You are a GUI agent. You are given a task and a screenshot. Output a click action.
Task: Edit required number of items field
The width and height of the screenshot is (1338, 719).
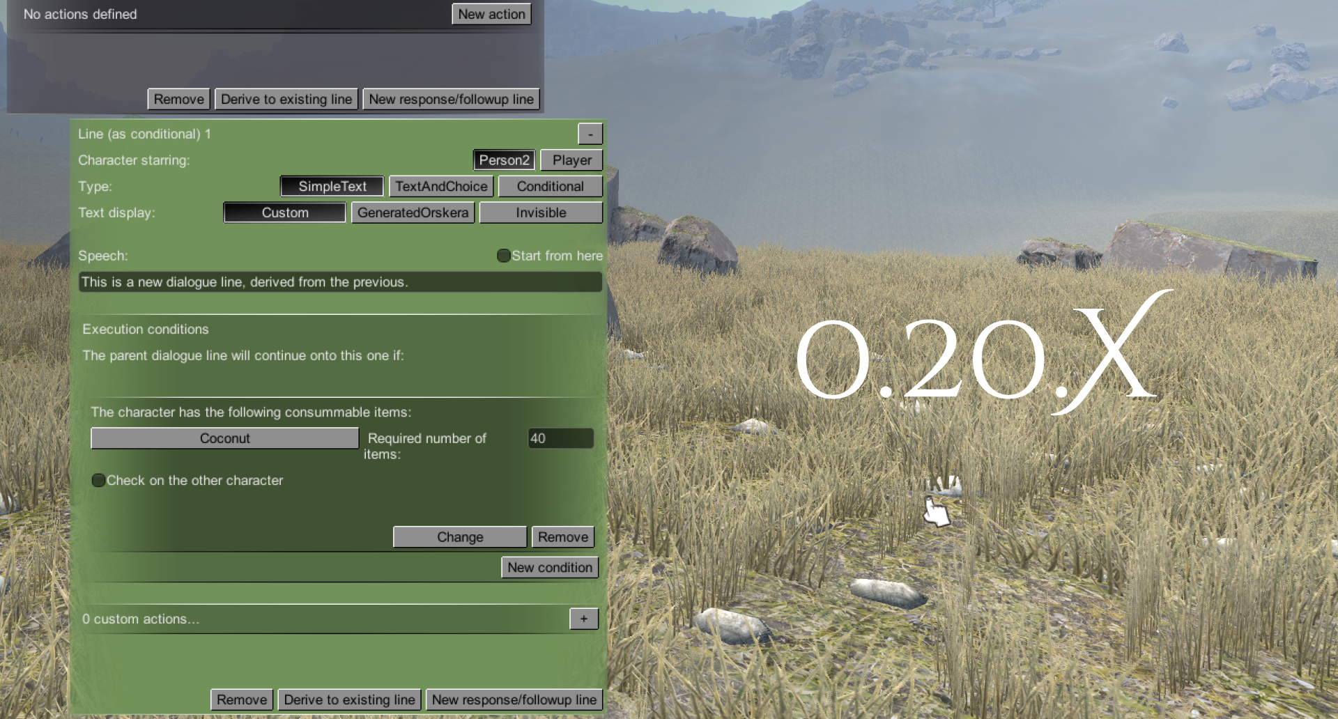561,438
